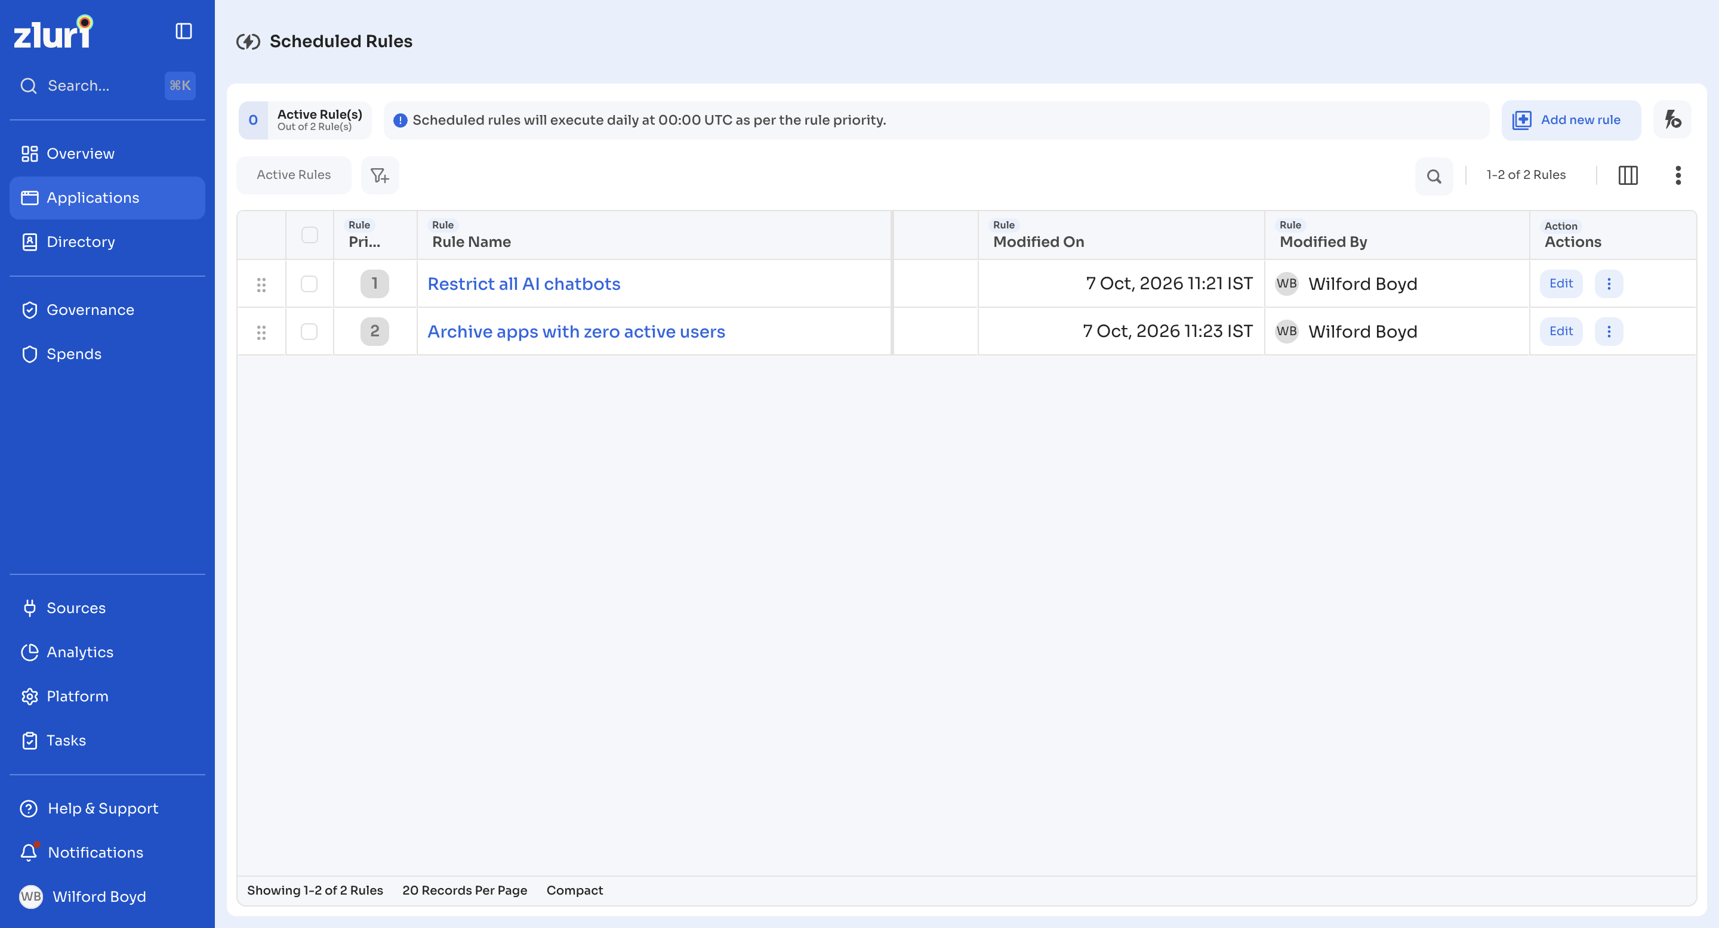Open 20 Records Per Page selector

[x=464, y=890]
